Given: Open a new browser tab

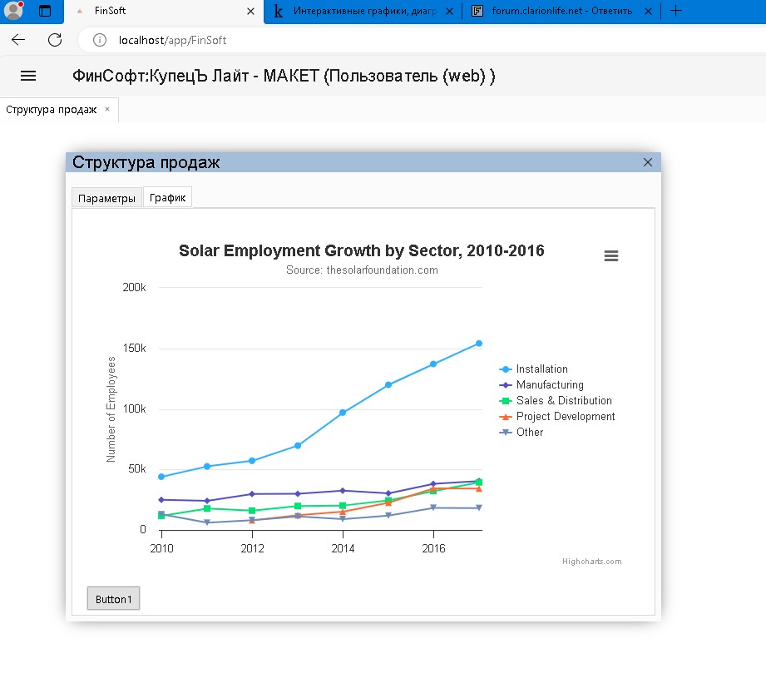Looking at the screenshot, I should (x=675, y=11).
